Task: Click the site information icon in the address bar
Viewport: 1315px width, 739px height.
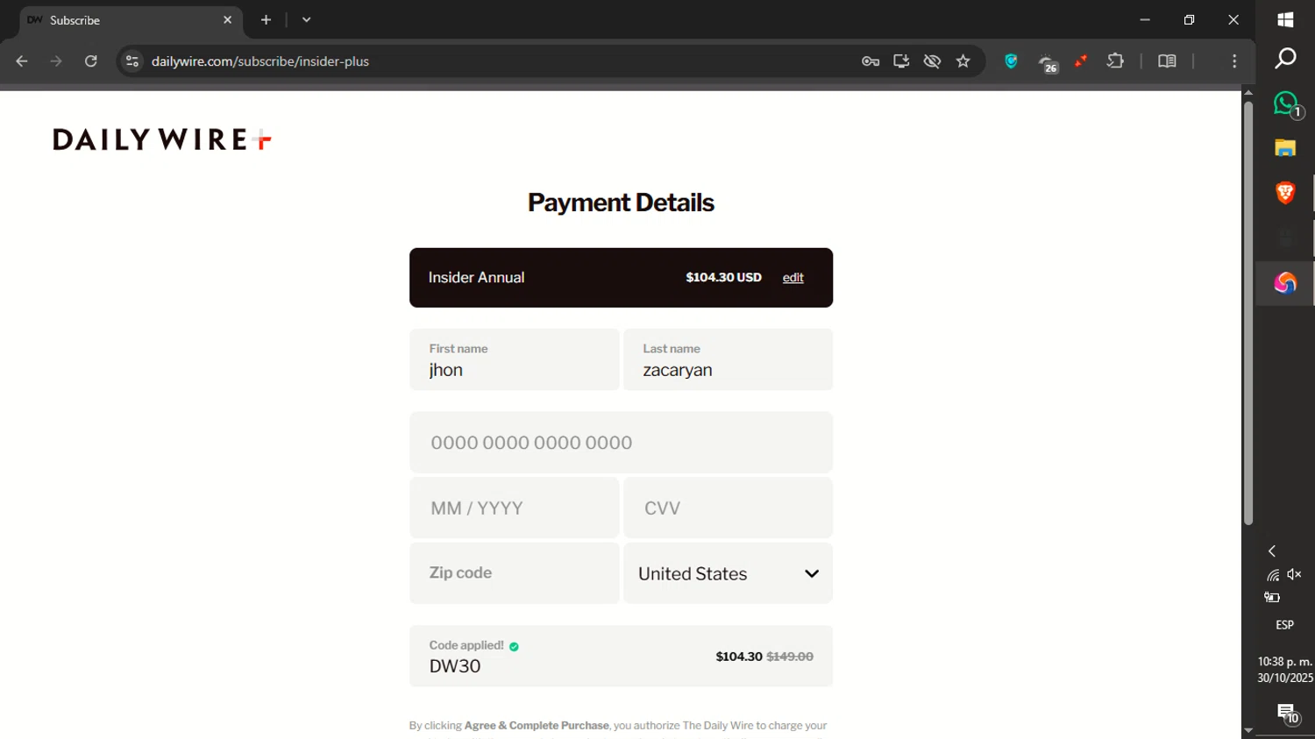Action: [x=132, y=61]
